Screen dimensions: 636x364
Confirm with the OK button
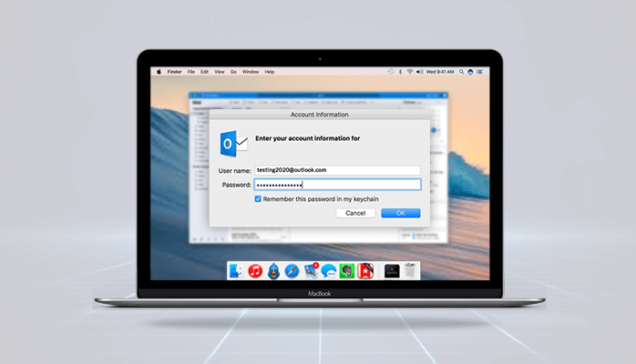click(x=401, y=213)
